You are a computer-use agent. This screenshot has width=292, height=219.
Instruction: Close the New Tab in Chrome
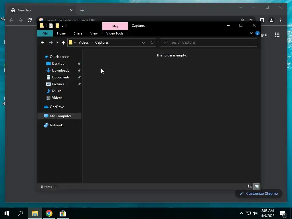(71, 10)
